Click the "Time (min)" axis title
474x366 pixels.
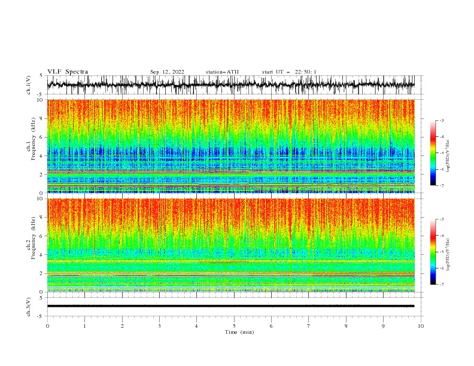click(239, 332)
